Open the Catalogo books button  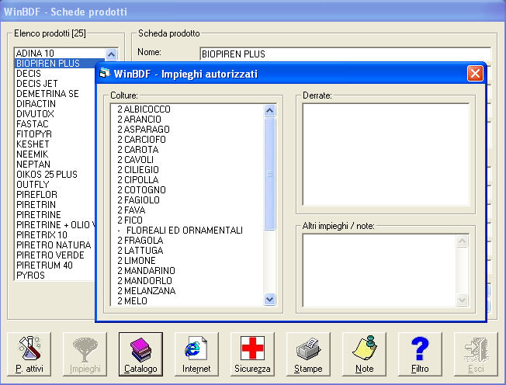click(140, 355)
